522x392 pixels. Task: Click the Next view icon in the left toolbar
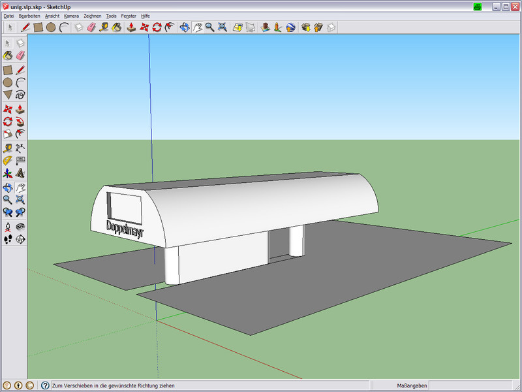(20, 212)
